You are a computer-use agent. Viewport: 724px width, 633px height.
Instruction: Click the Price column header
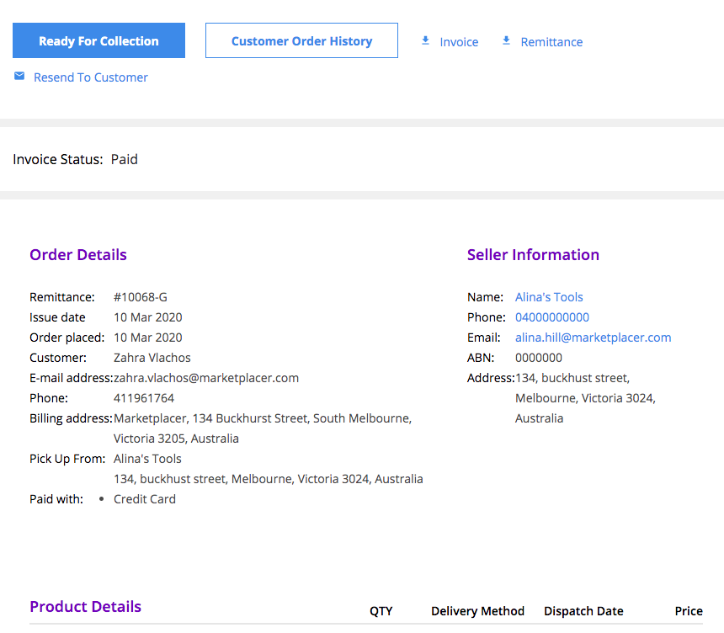click(x=689, y=611)
